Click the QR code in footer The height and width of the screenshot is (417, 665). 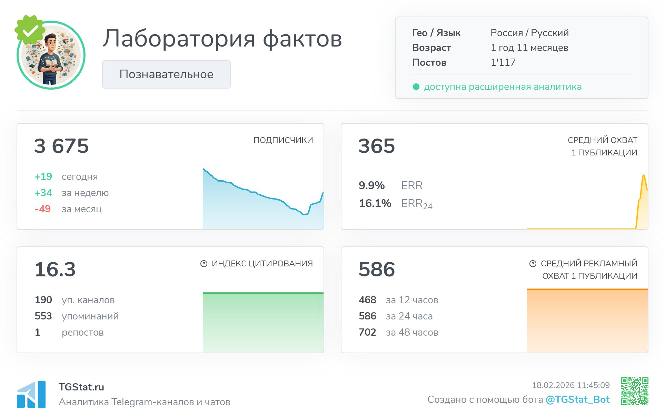point(634,391)
